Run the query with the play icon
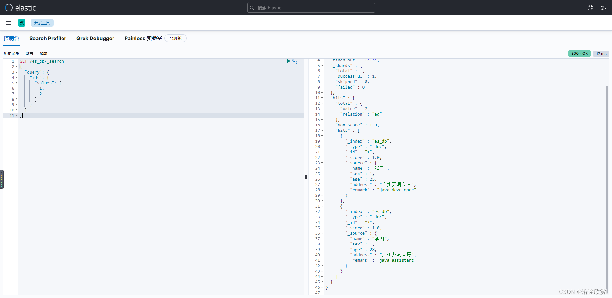 point(288,61)
